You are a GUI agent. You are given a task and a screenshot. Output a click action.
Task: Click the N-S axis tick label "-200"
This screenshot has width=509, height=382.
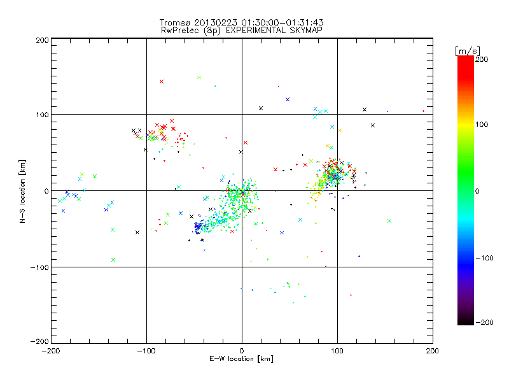tap(39, 341)
